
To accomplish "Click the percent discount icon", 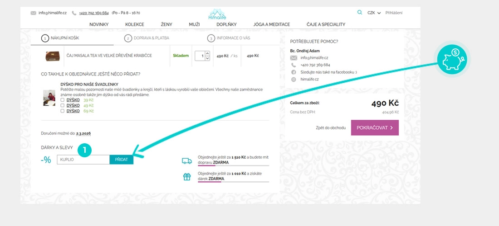I will coord(46,160).
